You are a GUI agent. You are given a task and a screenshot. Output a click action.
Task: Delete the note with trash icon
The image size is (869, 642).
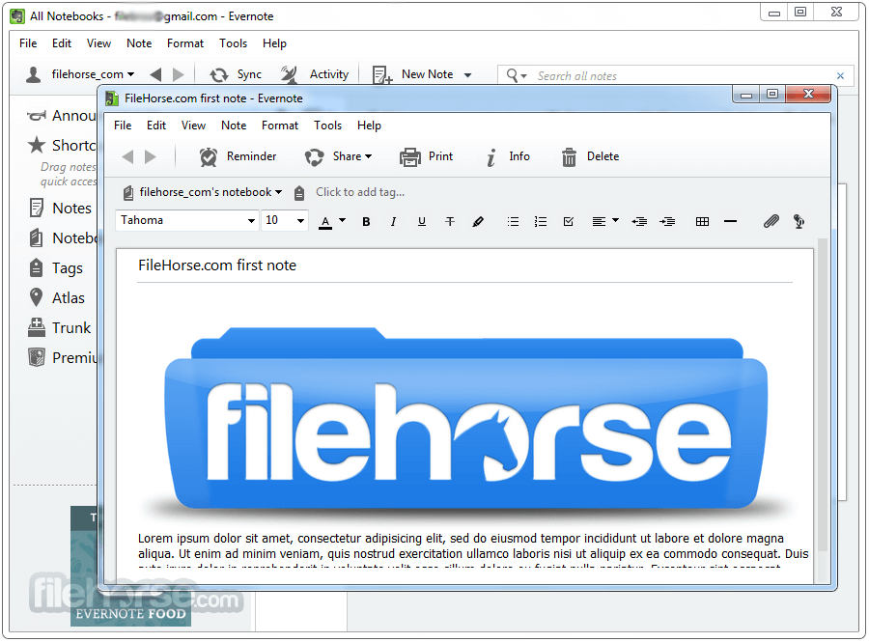(569, 156)
